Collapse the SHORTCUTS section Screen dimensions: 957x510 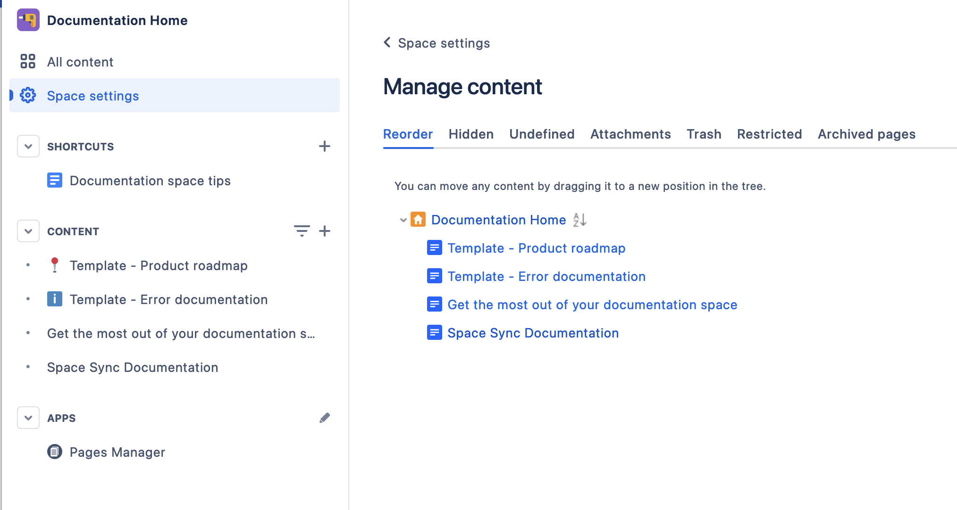pos(28,146)
